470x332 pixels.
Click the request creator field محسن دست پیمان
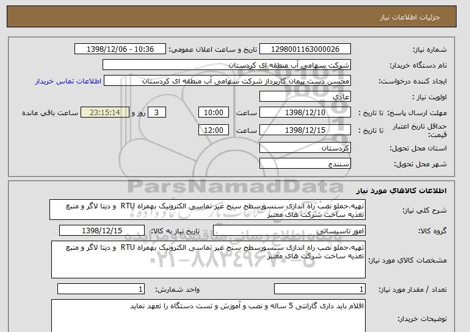(x=227, y=81)
